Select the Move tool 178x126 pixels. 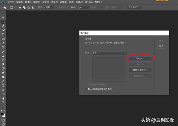pos(3,17)
